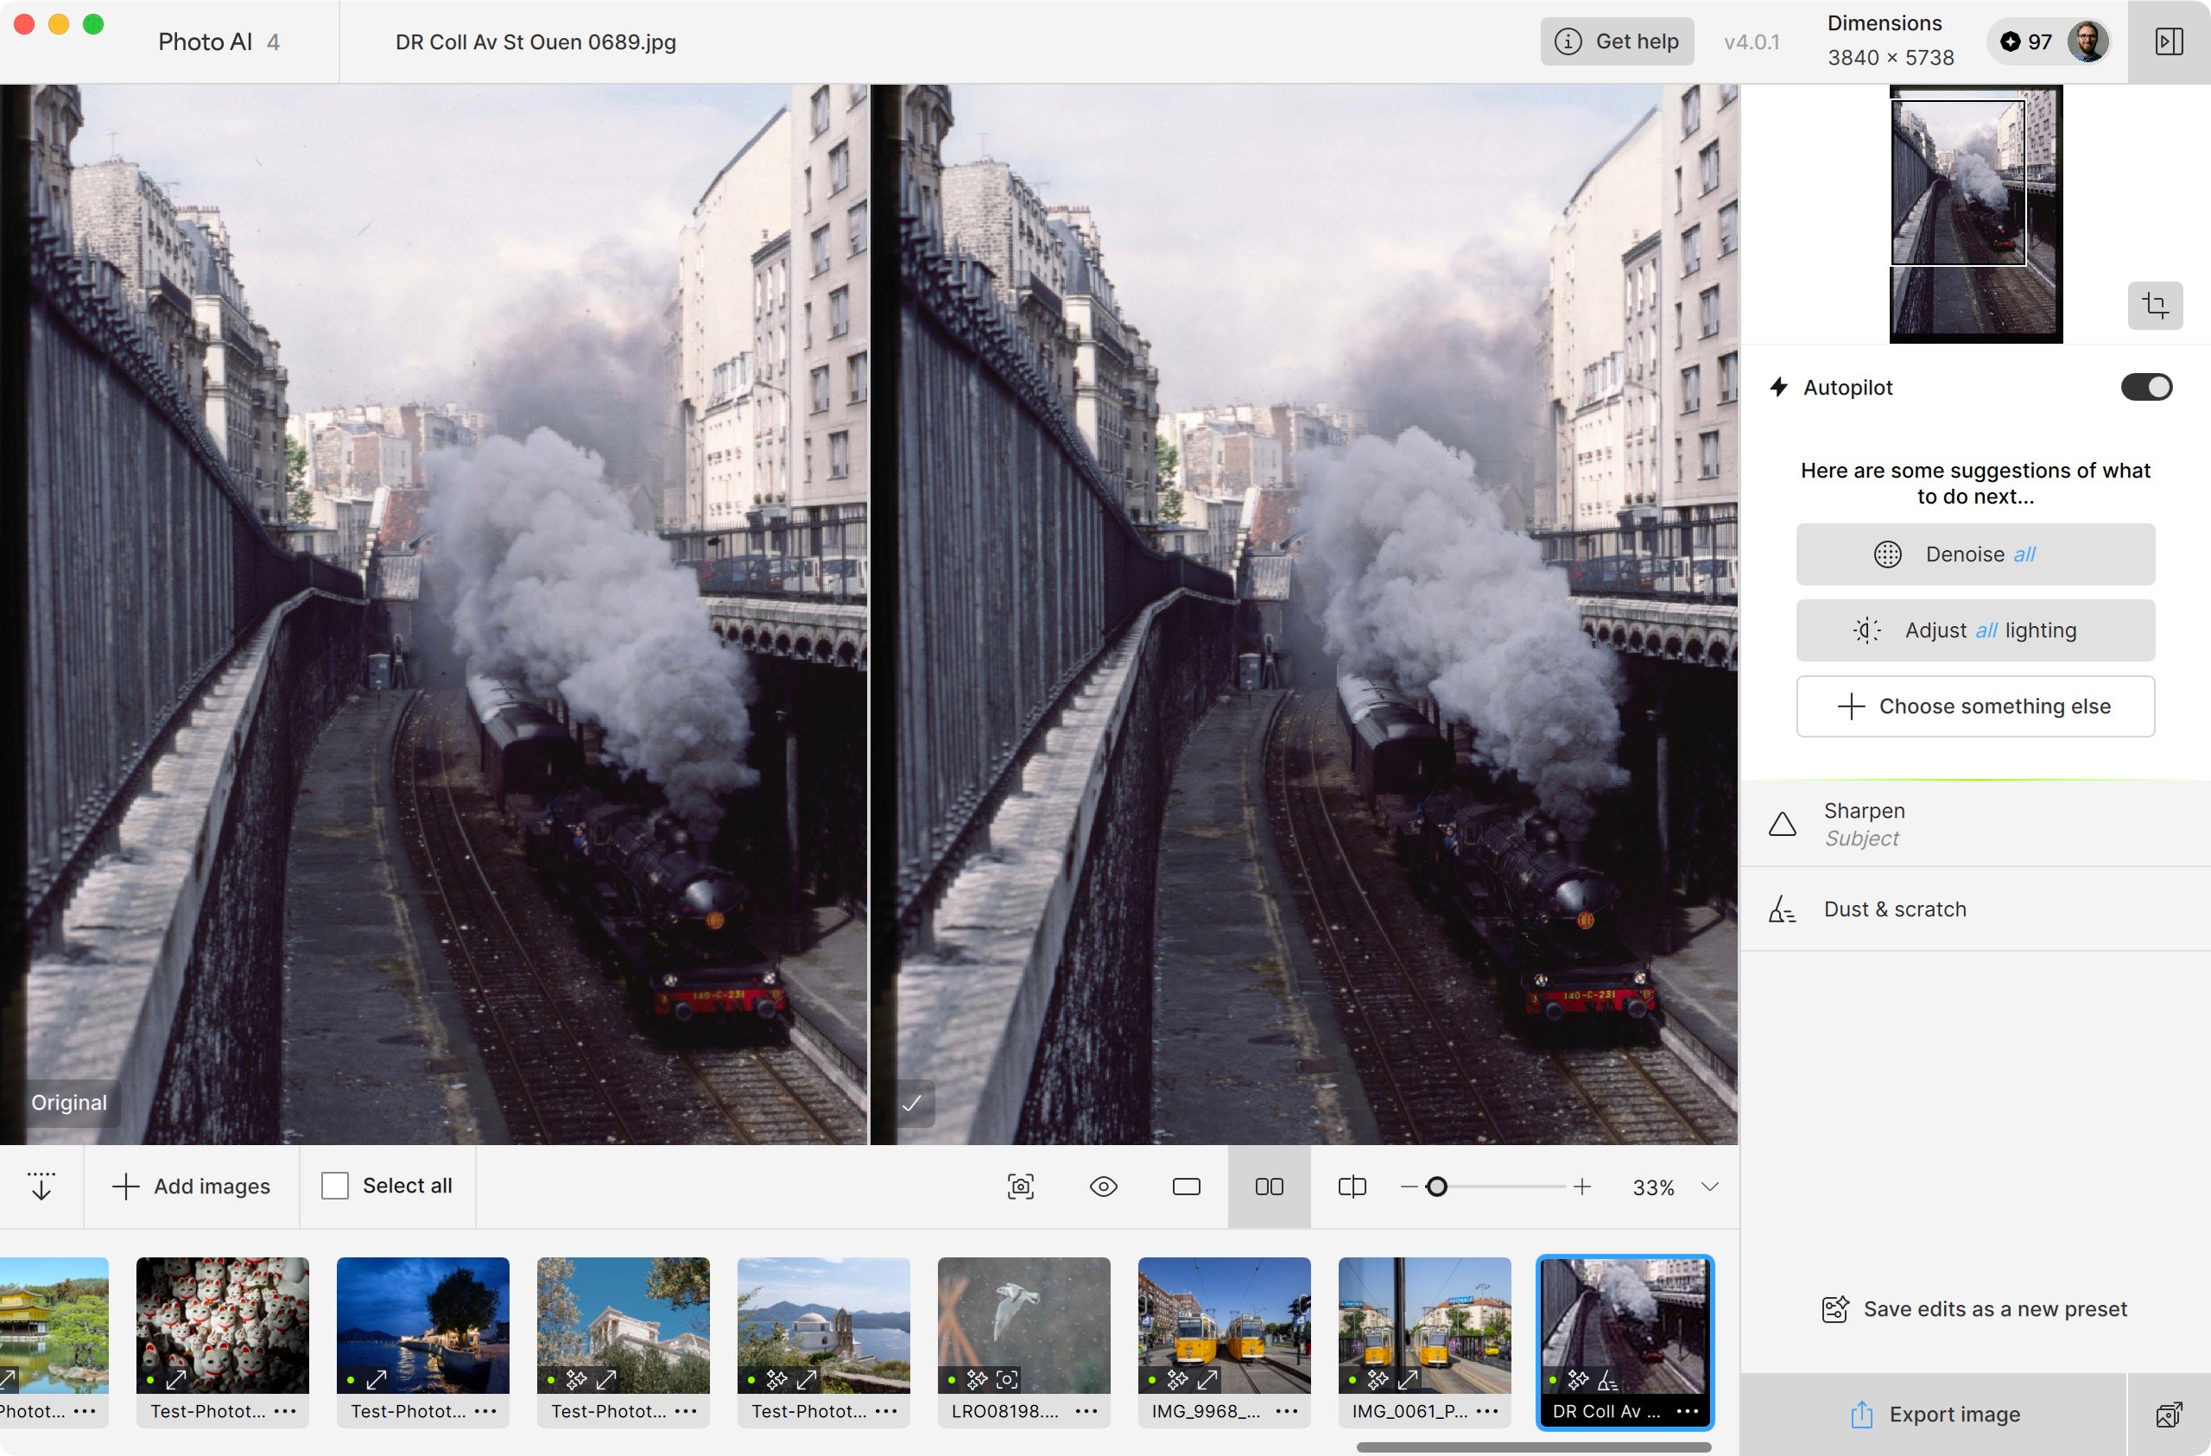Switch to single image view
The width and height of the screenshot is (2211, 1456).
click(x=1187, y=1187)
